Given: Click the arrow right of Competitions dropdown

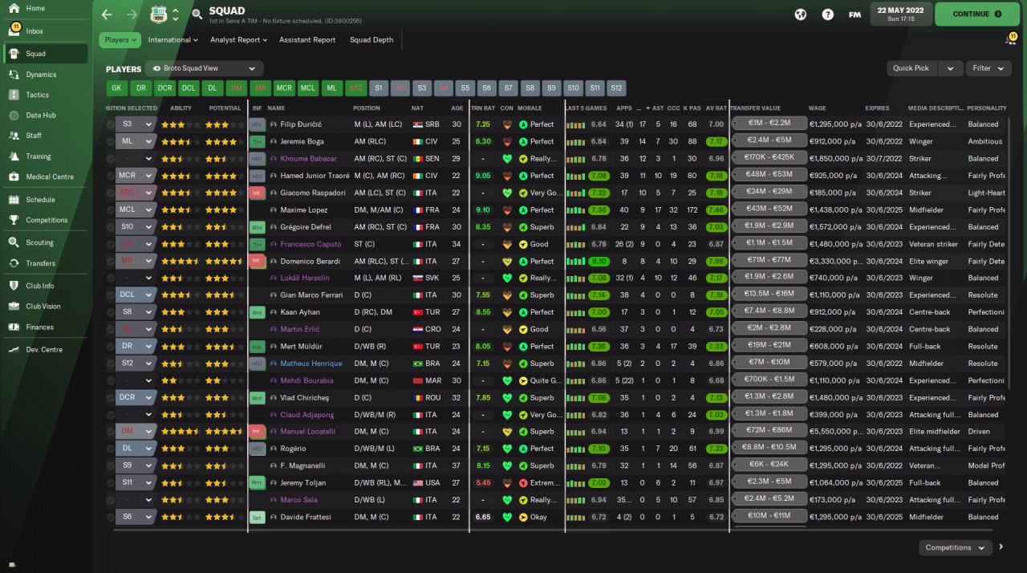Looking at the screenshot, I should [x=1001, y=547].
